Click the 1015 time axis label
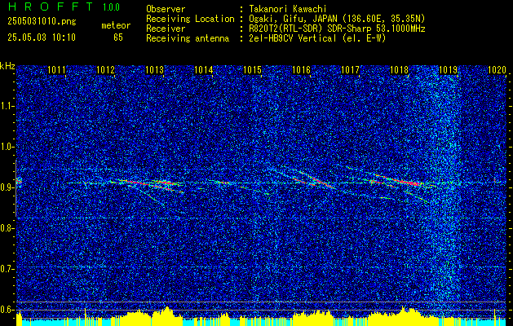The width and height of the screenshot is (513, 326). pyautogui.click(x=253, y=70)
